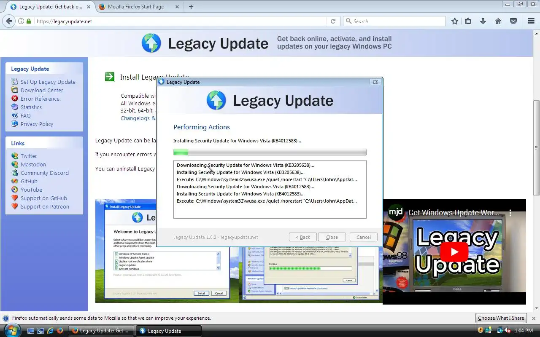This screenshot has width=540, height=337.
Task: Select the log line Installing Security Update KB3205638
Action: coord(240,172)
